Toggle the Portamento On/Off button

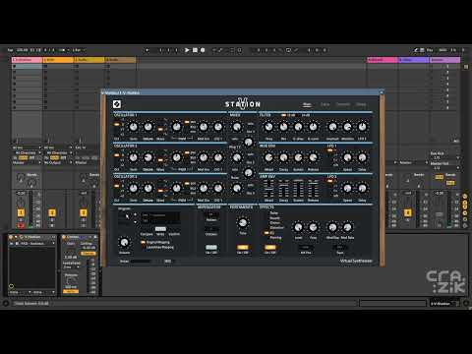tap(243, 248)
